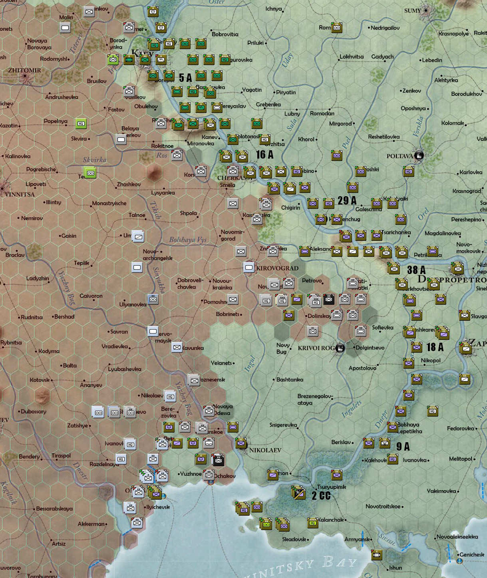Click the port anchor icon at Genichesk
Viewport: 487px width, 578px height.
[x=459, y=561]
